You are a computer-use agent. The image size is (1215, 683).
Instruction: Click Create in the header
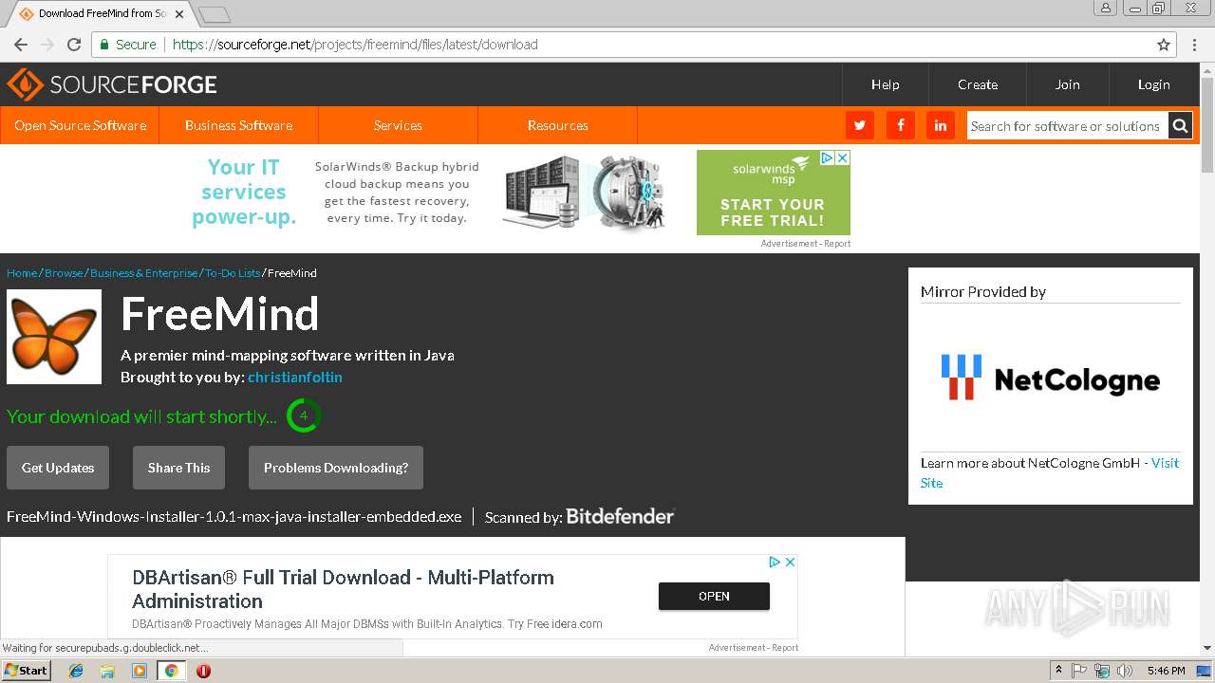pyautogui.click(x=978, y=84)
